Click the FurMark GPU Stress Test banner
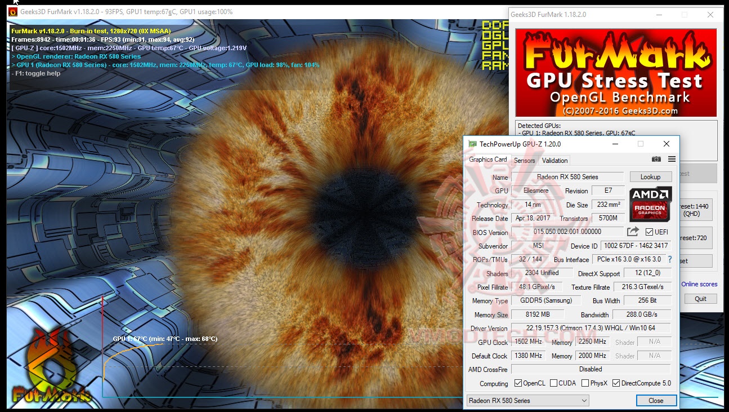 pyautogui.click(x=616, y=73)
